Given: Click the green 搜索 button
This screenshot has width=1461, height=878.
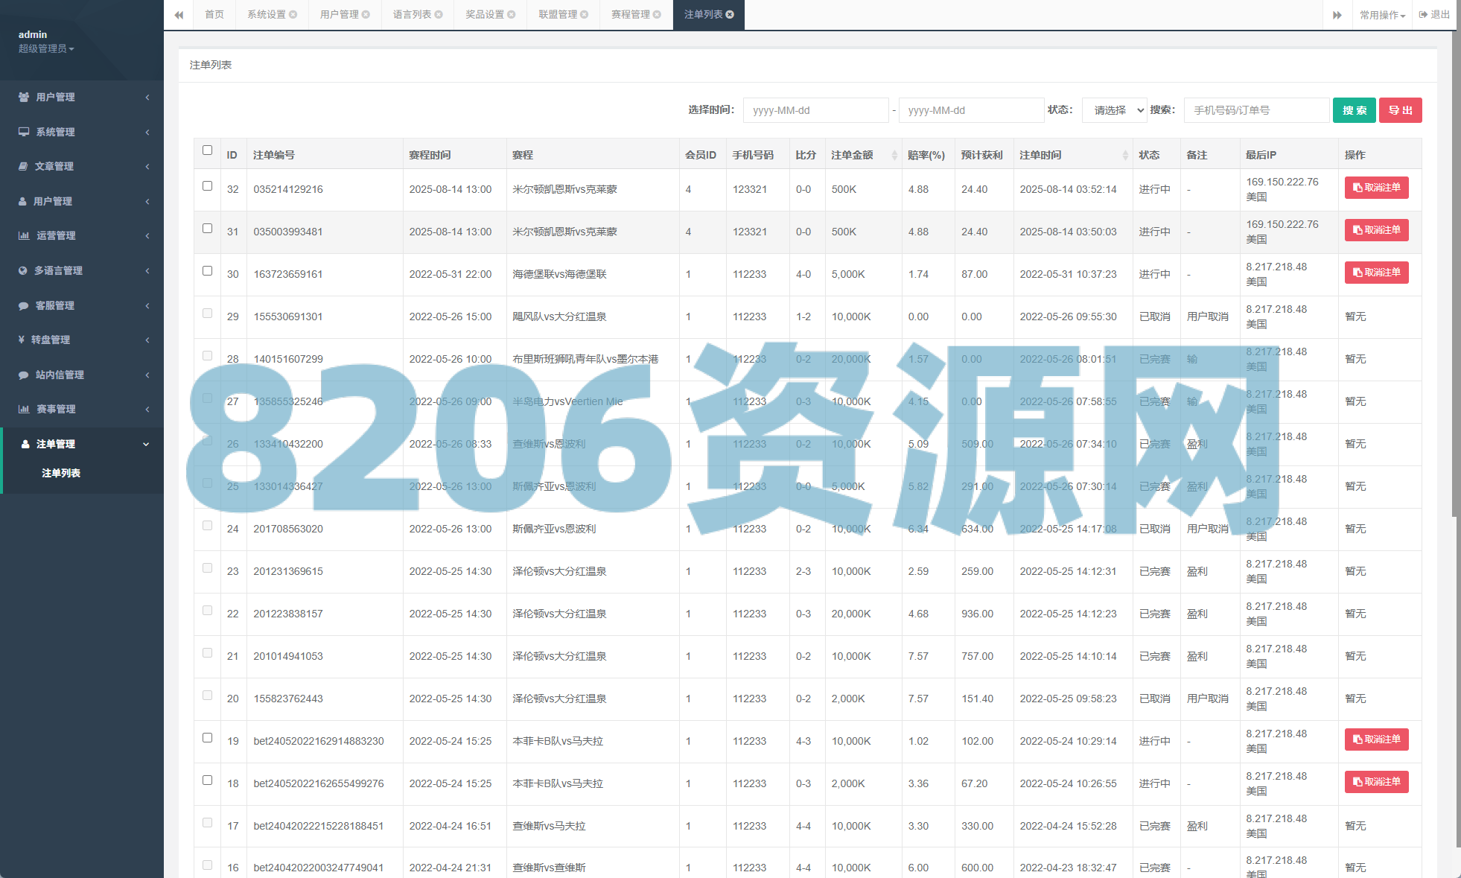Looking at the screenshot, I should click(1355, 110).
